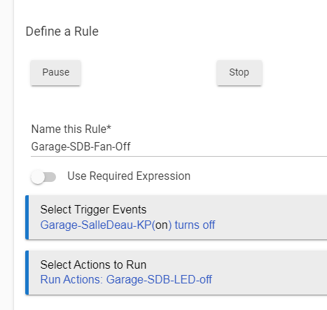Click the blue bar beside Select Trigger Events
Viewport: 327px width, 310px height.
[27, 217]
